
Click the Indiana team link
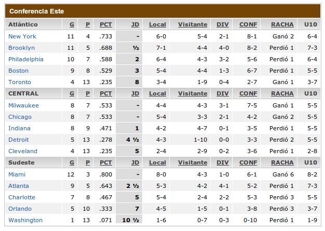tap(19, 128)
